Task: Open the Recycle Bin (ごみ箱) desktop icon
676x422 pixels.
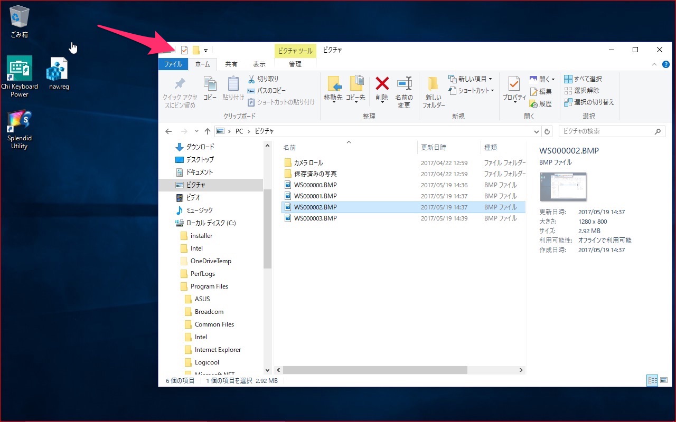Action: tap(19, 22)
